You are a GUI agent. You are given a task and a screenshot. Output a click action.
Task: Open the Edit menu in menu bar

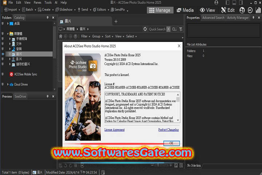[x=19, y=3]
